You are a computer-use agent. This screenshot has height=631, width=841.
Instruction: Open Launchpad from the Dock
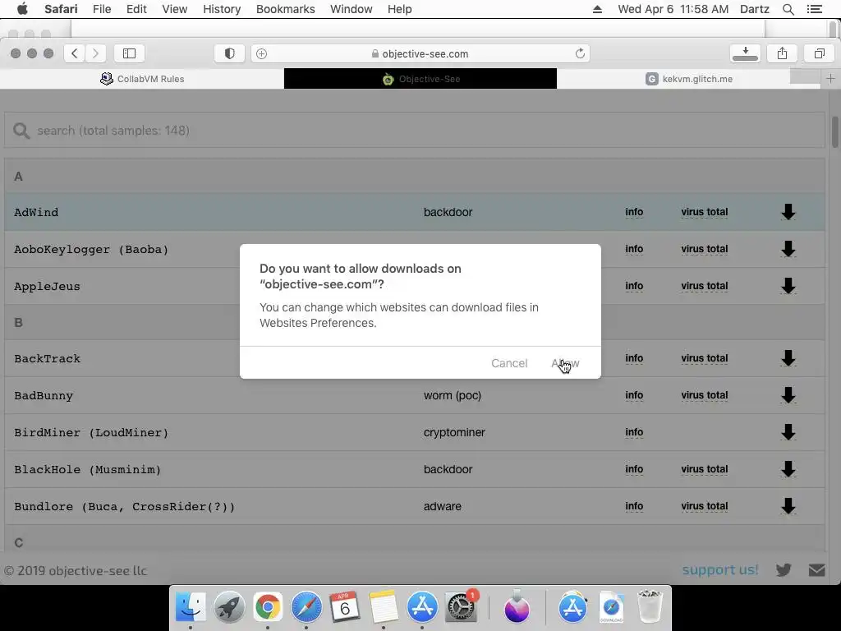point(229,607)
